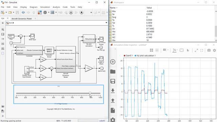The width and height of the screenshot is (217, 122).
Task: Show more toolbar items via » overflow
Action: [x=91, y=13]
